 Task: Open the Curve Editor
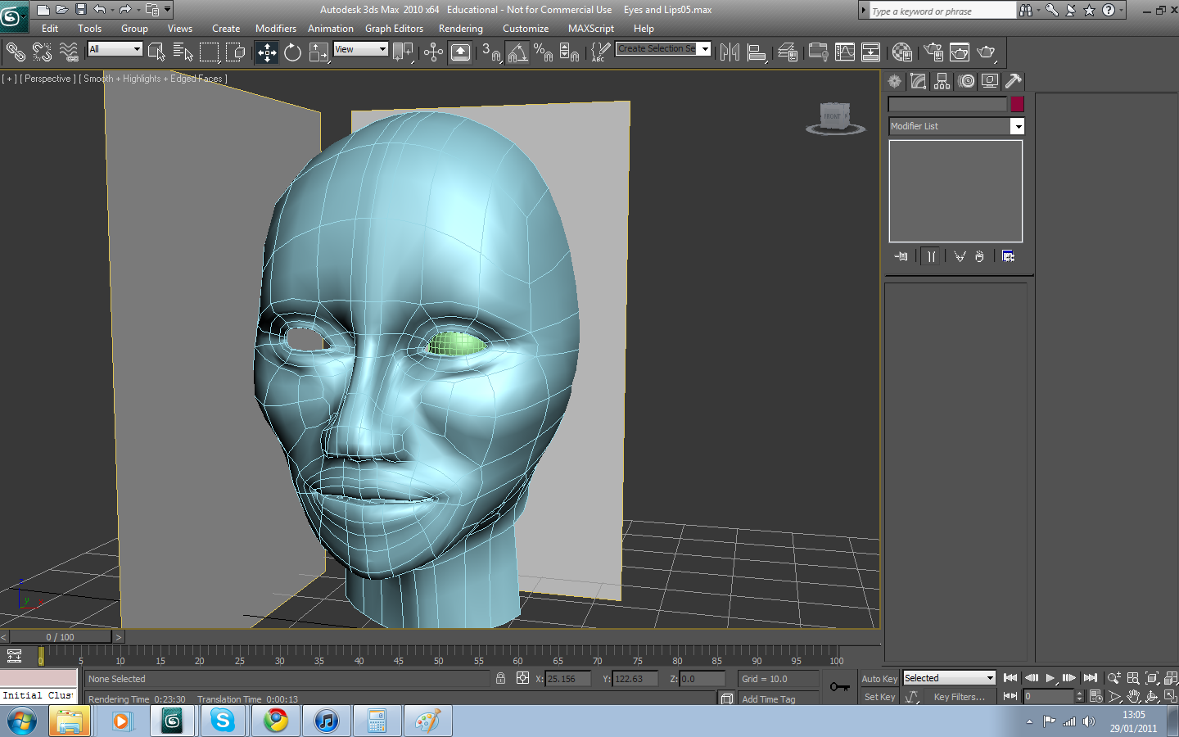846,52
